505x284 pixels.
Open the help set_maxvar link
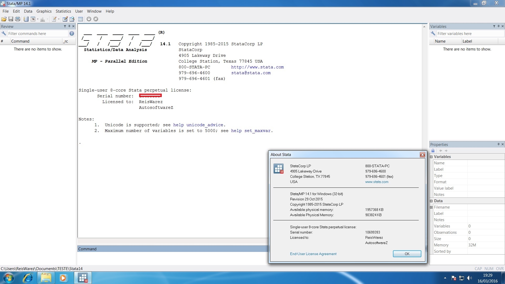(x=251, y=131)
